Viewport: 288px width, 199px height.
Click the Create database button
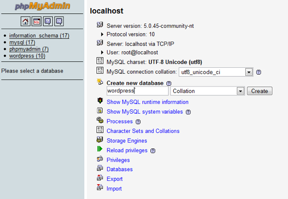[260, 91]
